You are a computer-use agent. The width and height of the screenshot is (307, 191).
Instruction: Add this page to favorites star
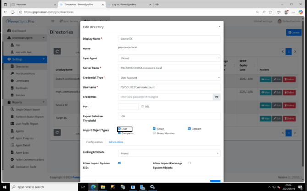click(270, 12)
